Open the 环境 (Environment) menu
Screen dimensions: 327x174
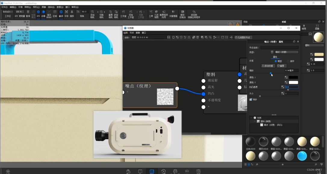point(20,7)
